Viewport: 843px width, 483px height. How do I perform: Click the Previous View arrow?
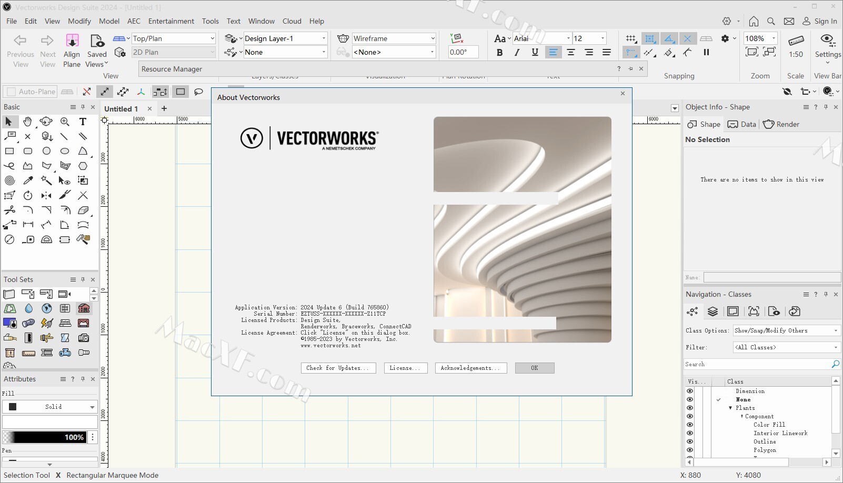[x=20, y=41]
